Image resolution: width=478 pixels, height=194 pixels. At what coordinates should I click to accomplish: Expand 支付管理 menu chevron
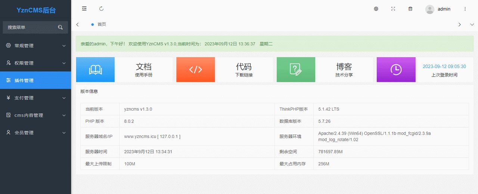[x=64, y=98]
